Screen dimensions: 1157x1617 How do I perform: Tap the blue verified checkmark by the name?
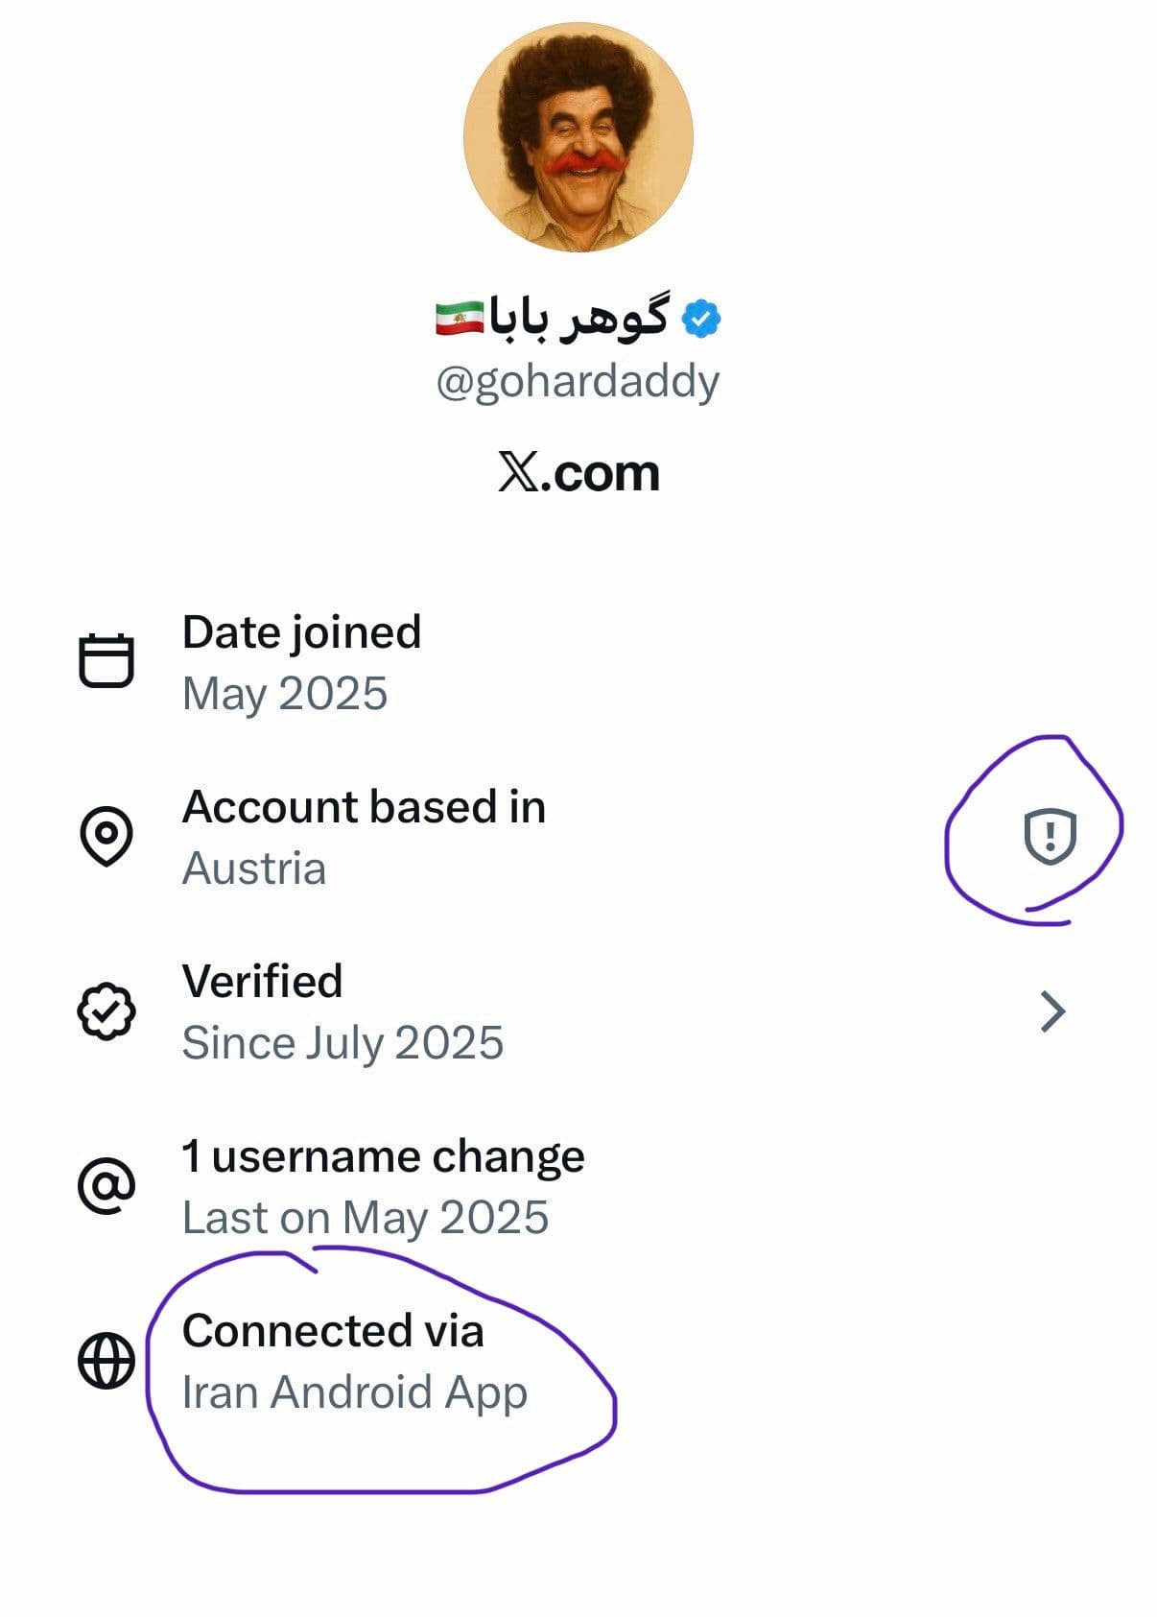701,320
